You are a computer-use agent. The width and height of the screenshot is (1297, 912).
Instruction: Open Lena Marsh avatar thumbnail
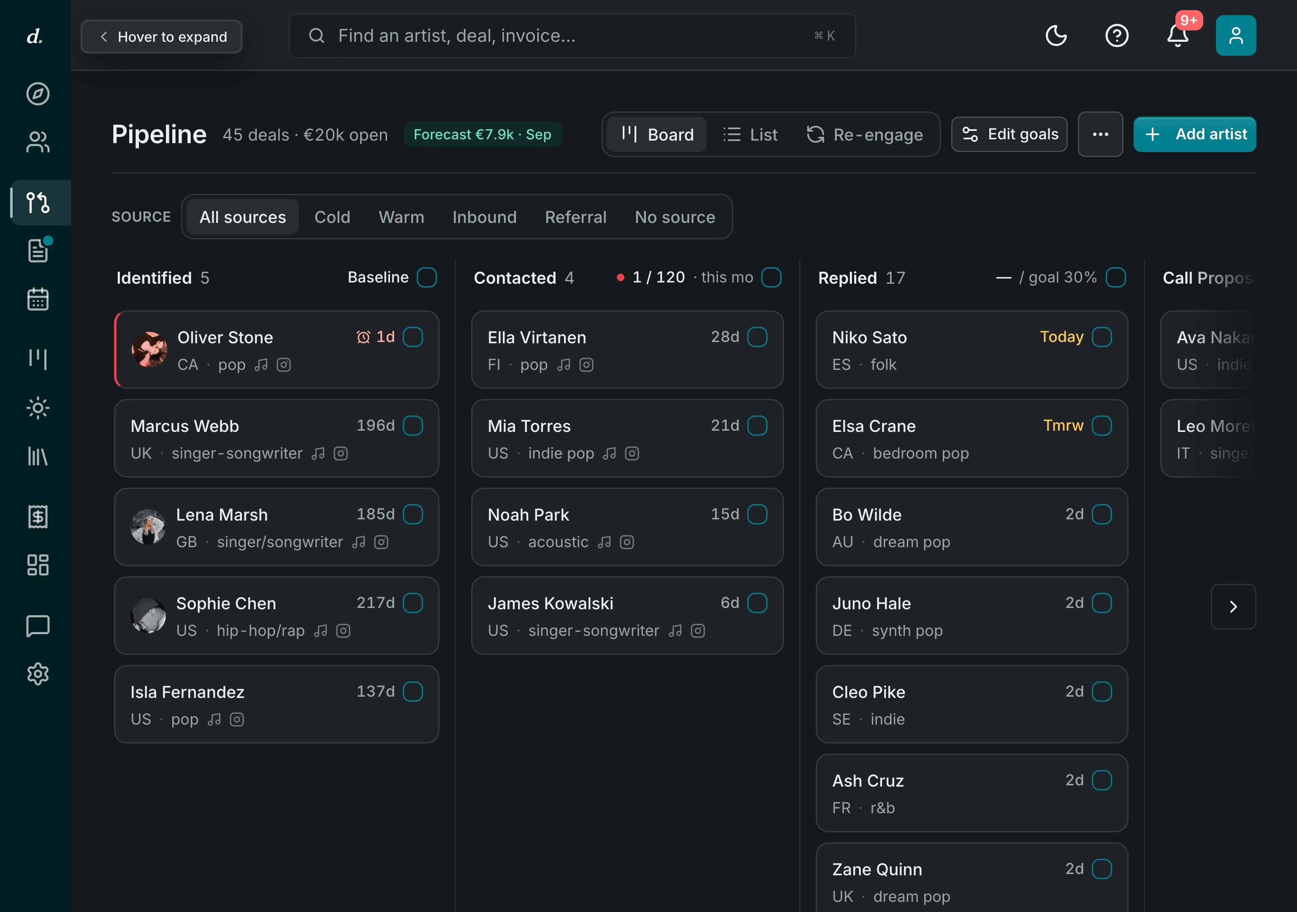[x=148, y=527]
